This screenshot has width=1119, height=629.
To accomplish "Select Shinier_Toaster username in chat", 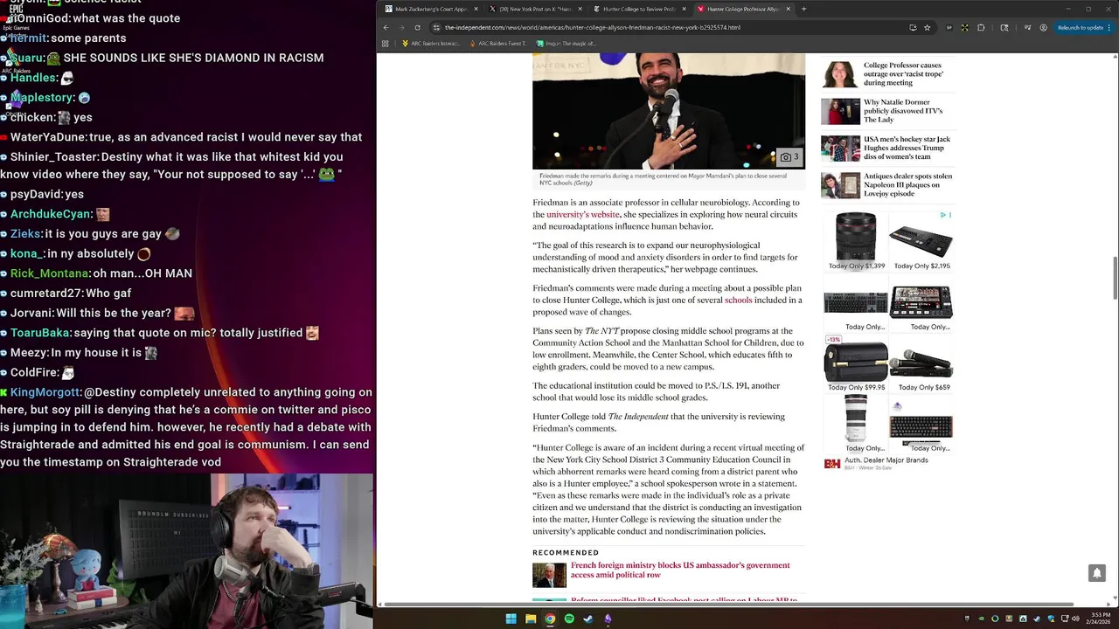I will click(54, 157).
